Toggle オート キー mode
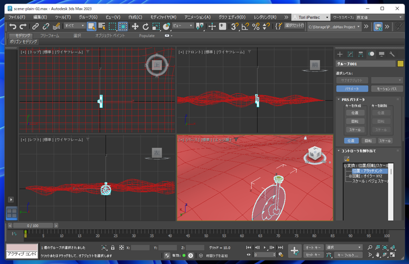This screenshot has height=264, width=409. [313, 247]
